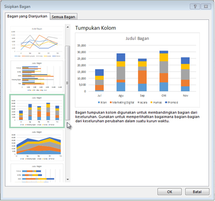Click the Humas legend entry in preview
The width and height of the screenshot is (215, 201).
pyautogui.click(x=156, y=103)
